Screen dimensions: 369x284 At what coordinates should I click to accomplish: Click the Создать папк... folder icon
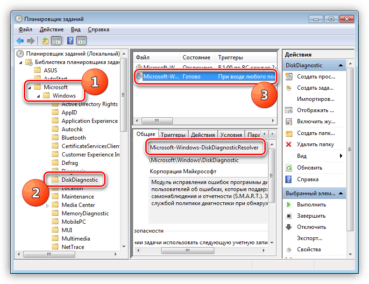[x=289, y=134]
